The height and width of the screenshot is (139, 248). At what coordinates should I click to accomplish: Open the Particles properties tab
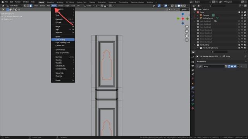click(x=193, y=92)
